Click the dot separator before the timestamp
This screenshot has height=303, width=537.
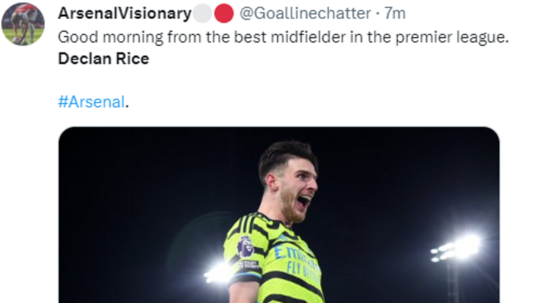[x=378, y=13]
